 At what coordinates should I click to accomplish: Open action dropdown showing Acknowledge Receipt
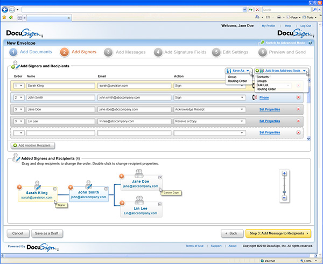click(x=209, y=109)
